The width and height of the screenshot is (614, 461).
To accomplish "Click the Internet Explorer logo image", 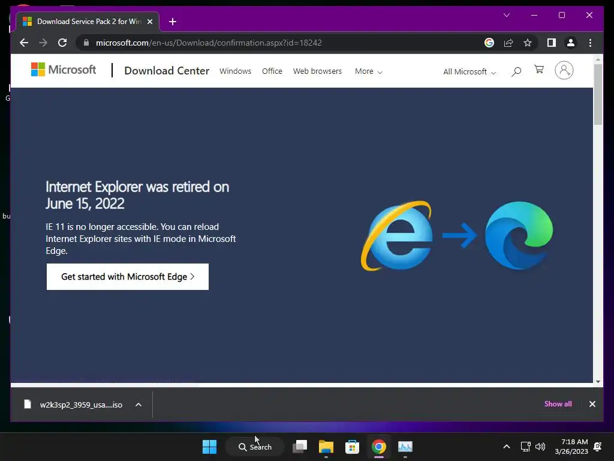I will click(398, 235).
